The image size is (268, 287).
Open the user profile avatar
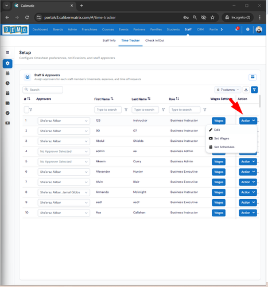tap(259, 29)
